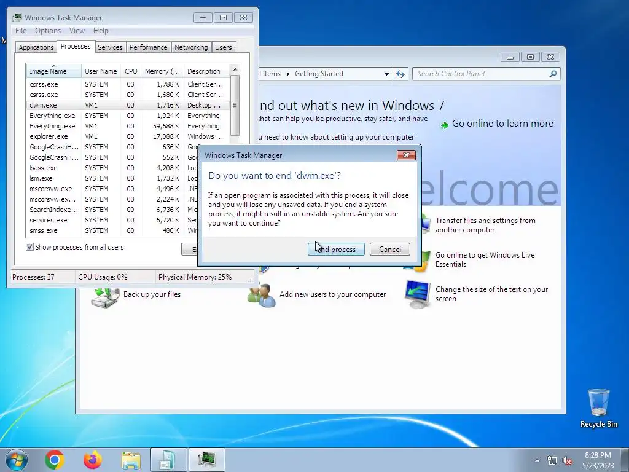Close the dwm.exe confirmation dialog
Image resolution: width=629 pixels, height=472 pixels.
[x=406, y=155]
